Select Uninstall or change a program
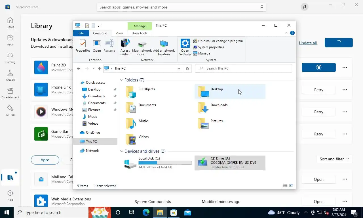 point(218,41)
